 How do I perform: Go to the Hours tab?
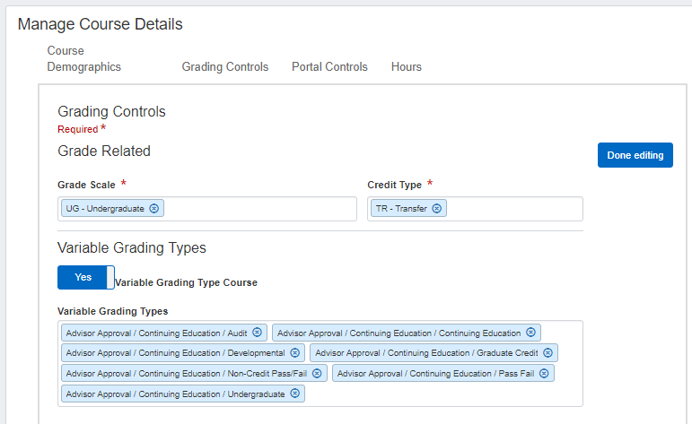(x=406, y=67)
